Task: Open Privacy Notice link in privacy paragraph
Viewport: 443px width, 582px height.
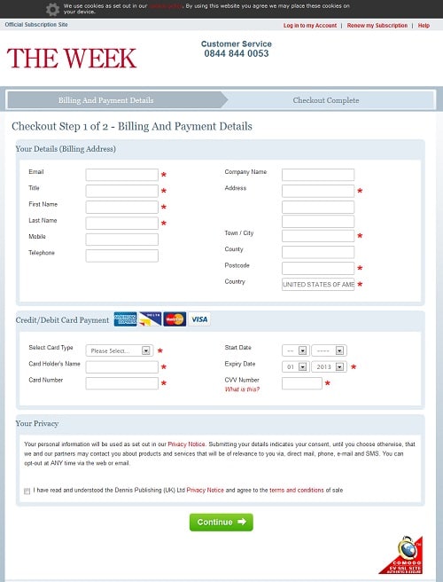Action: click(186, 444)
